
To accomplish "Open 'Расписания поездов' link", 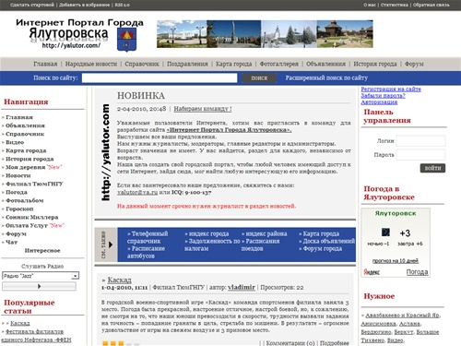I will click(x=260, y=245).
